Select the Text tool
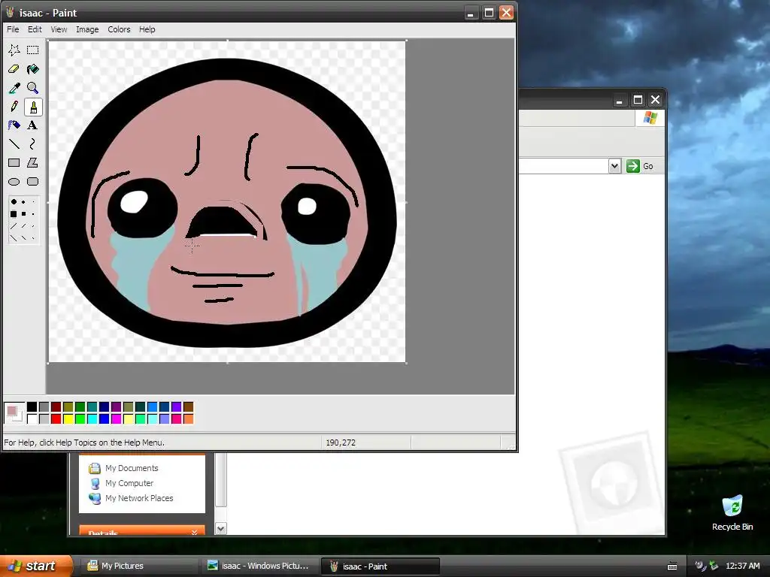 pyautogui.click(x=33, y=125)
